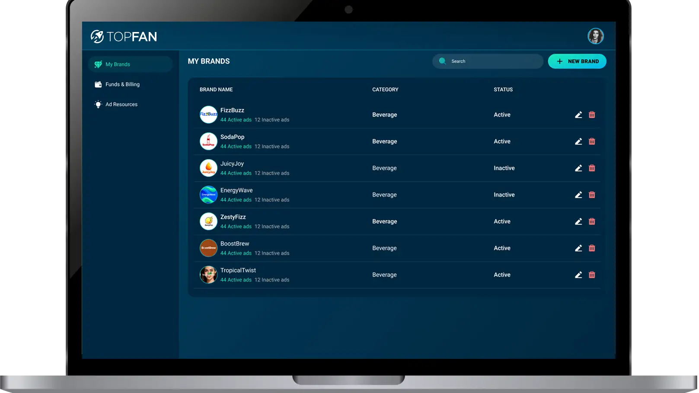Click the Status column header
The width and height of the screenshot is (699, 393).
pyautogui.click(x=503, y=89)
